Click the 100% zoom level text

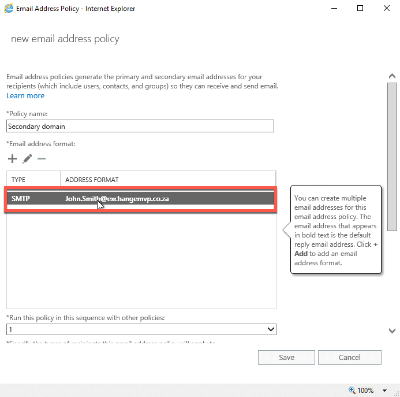pyautogui.click(x=365, y=391)
